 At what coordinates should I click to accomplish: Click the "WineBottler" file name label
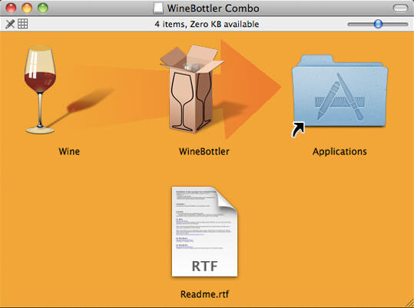[204, 151]
